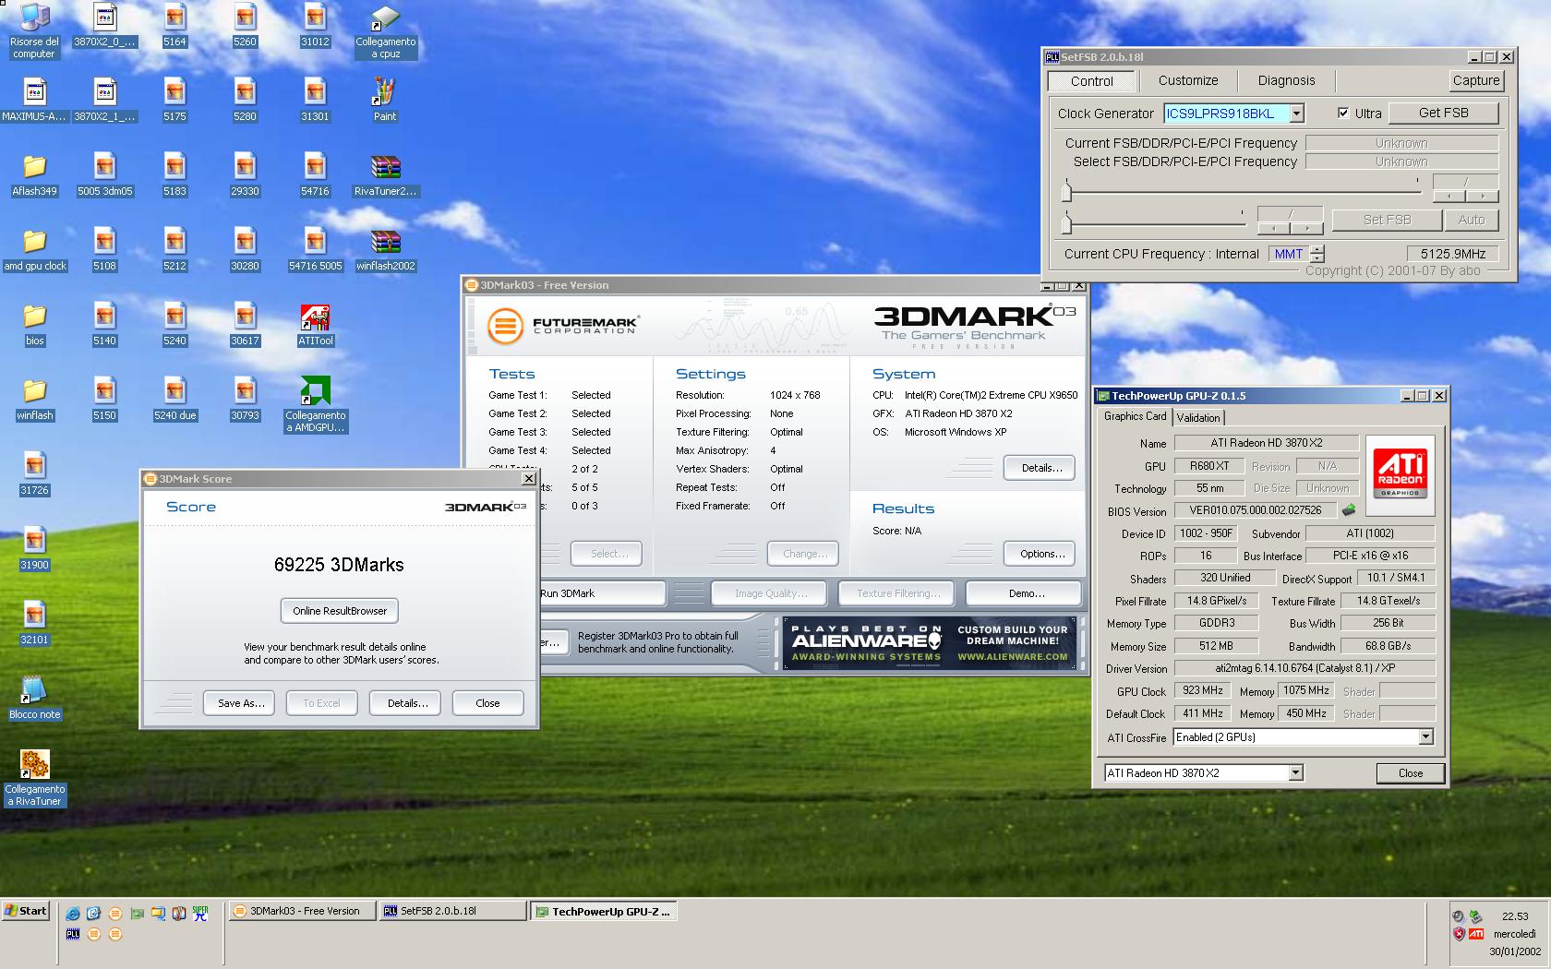Click the taskbar clock showing 22.53
Viewport: 1551px width, 969px height.
tap(1514, 916)
